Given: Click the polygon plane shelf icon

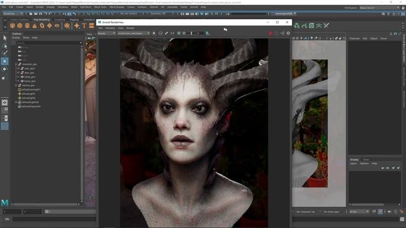Looking at the screenshot, I should [49, 25].
